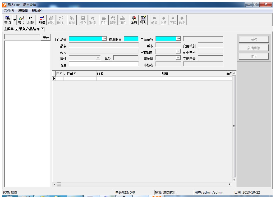
Task: Click the 新增 (Add new) toolbar icon
Action: point(42,20)
